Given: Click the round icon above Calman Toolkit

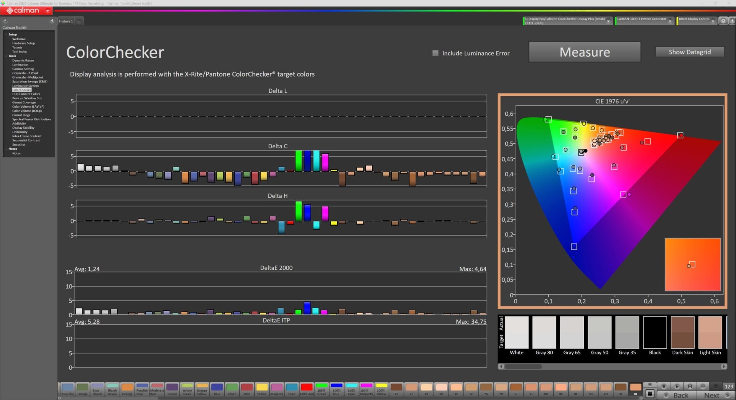Looking at the screenshot, I should [x=5, y=21].
